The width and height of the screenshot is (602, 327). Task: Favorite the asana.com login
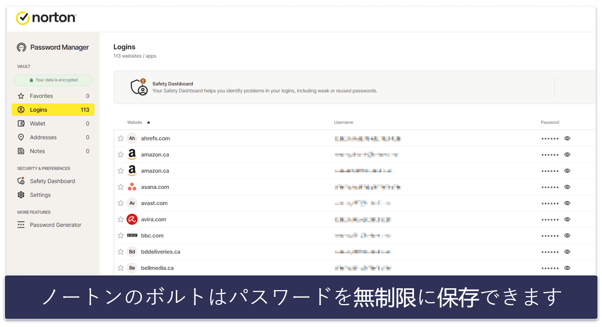pos(120,187)
